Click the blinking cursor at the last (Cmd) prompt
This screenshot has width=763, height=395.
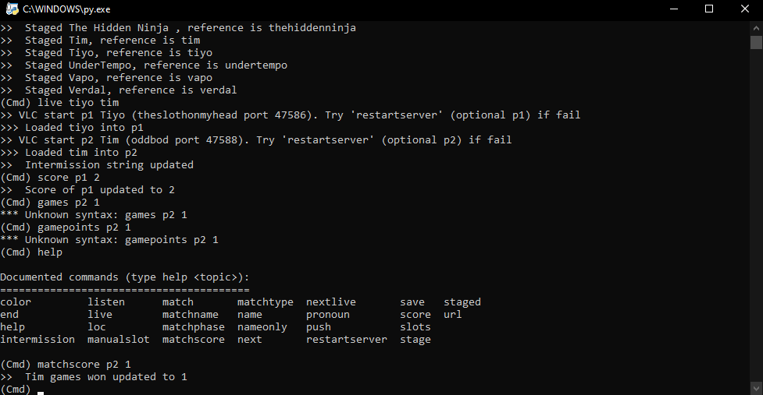coord(40,390)
